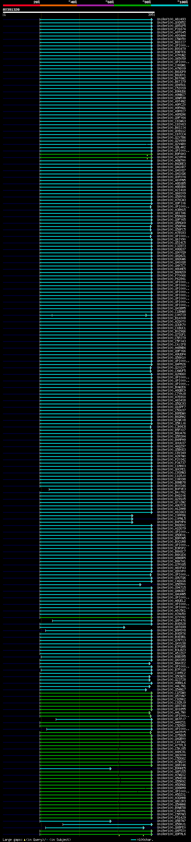Select hit label UniRef100_Q7XYA2
The image size is (191, 842).
(x=171, y=617)
